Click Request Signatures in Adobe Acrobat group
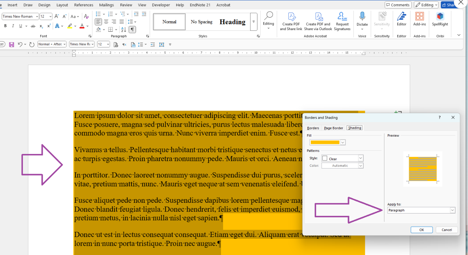 342,21
